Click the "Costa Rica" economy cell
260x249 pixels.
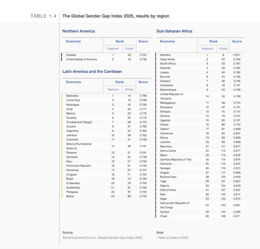[x=73, y=100]
